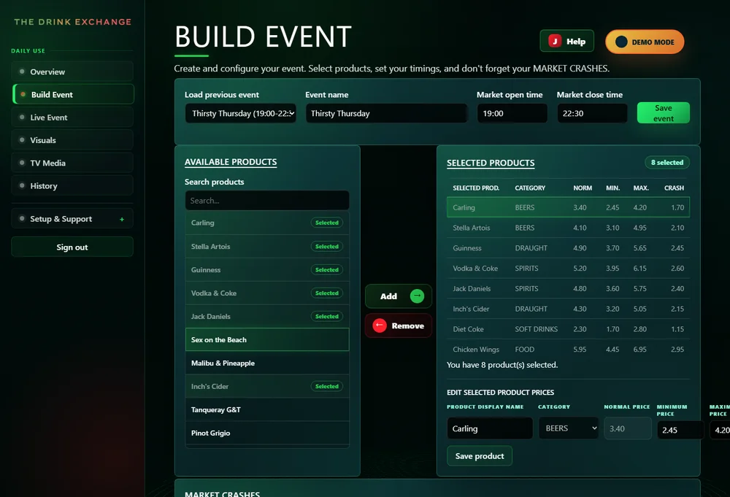Open the Visuals section
Image resolution: width=730 pixels, height=497 pixels.
(72, 140)
